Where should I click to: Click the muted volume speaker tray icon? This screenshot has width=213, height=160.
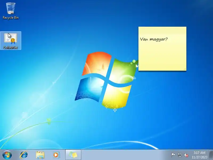(x=186, y=155)
